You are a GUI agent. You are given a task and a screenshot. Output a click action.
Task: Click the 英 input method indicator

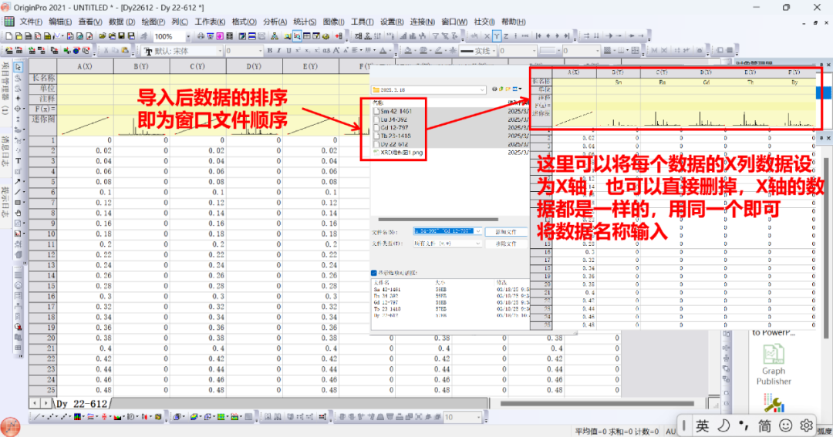(703, 425)
